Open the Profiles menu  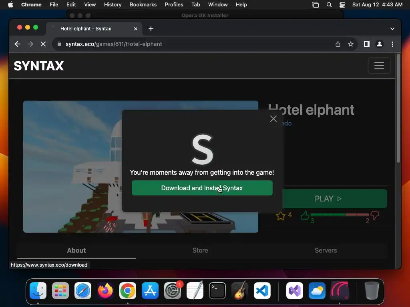point(174,5)
